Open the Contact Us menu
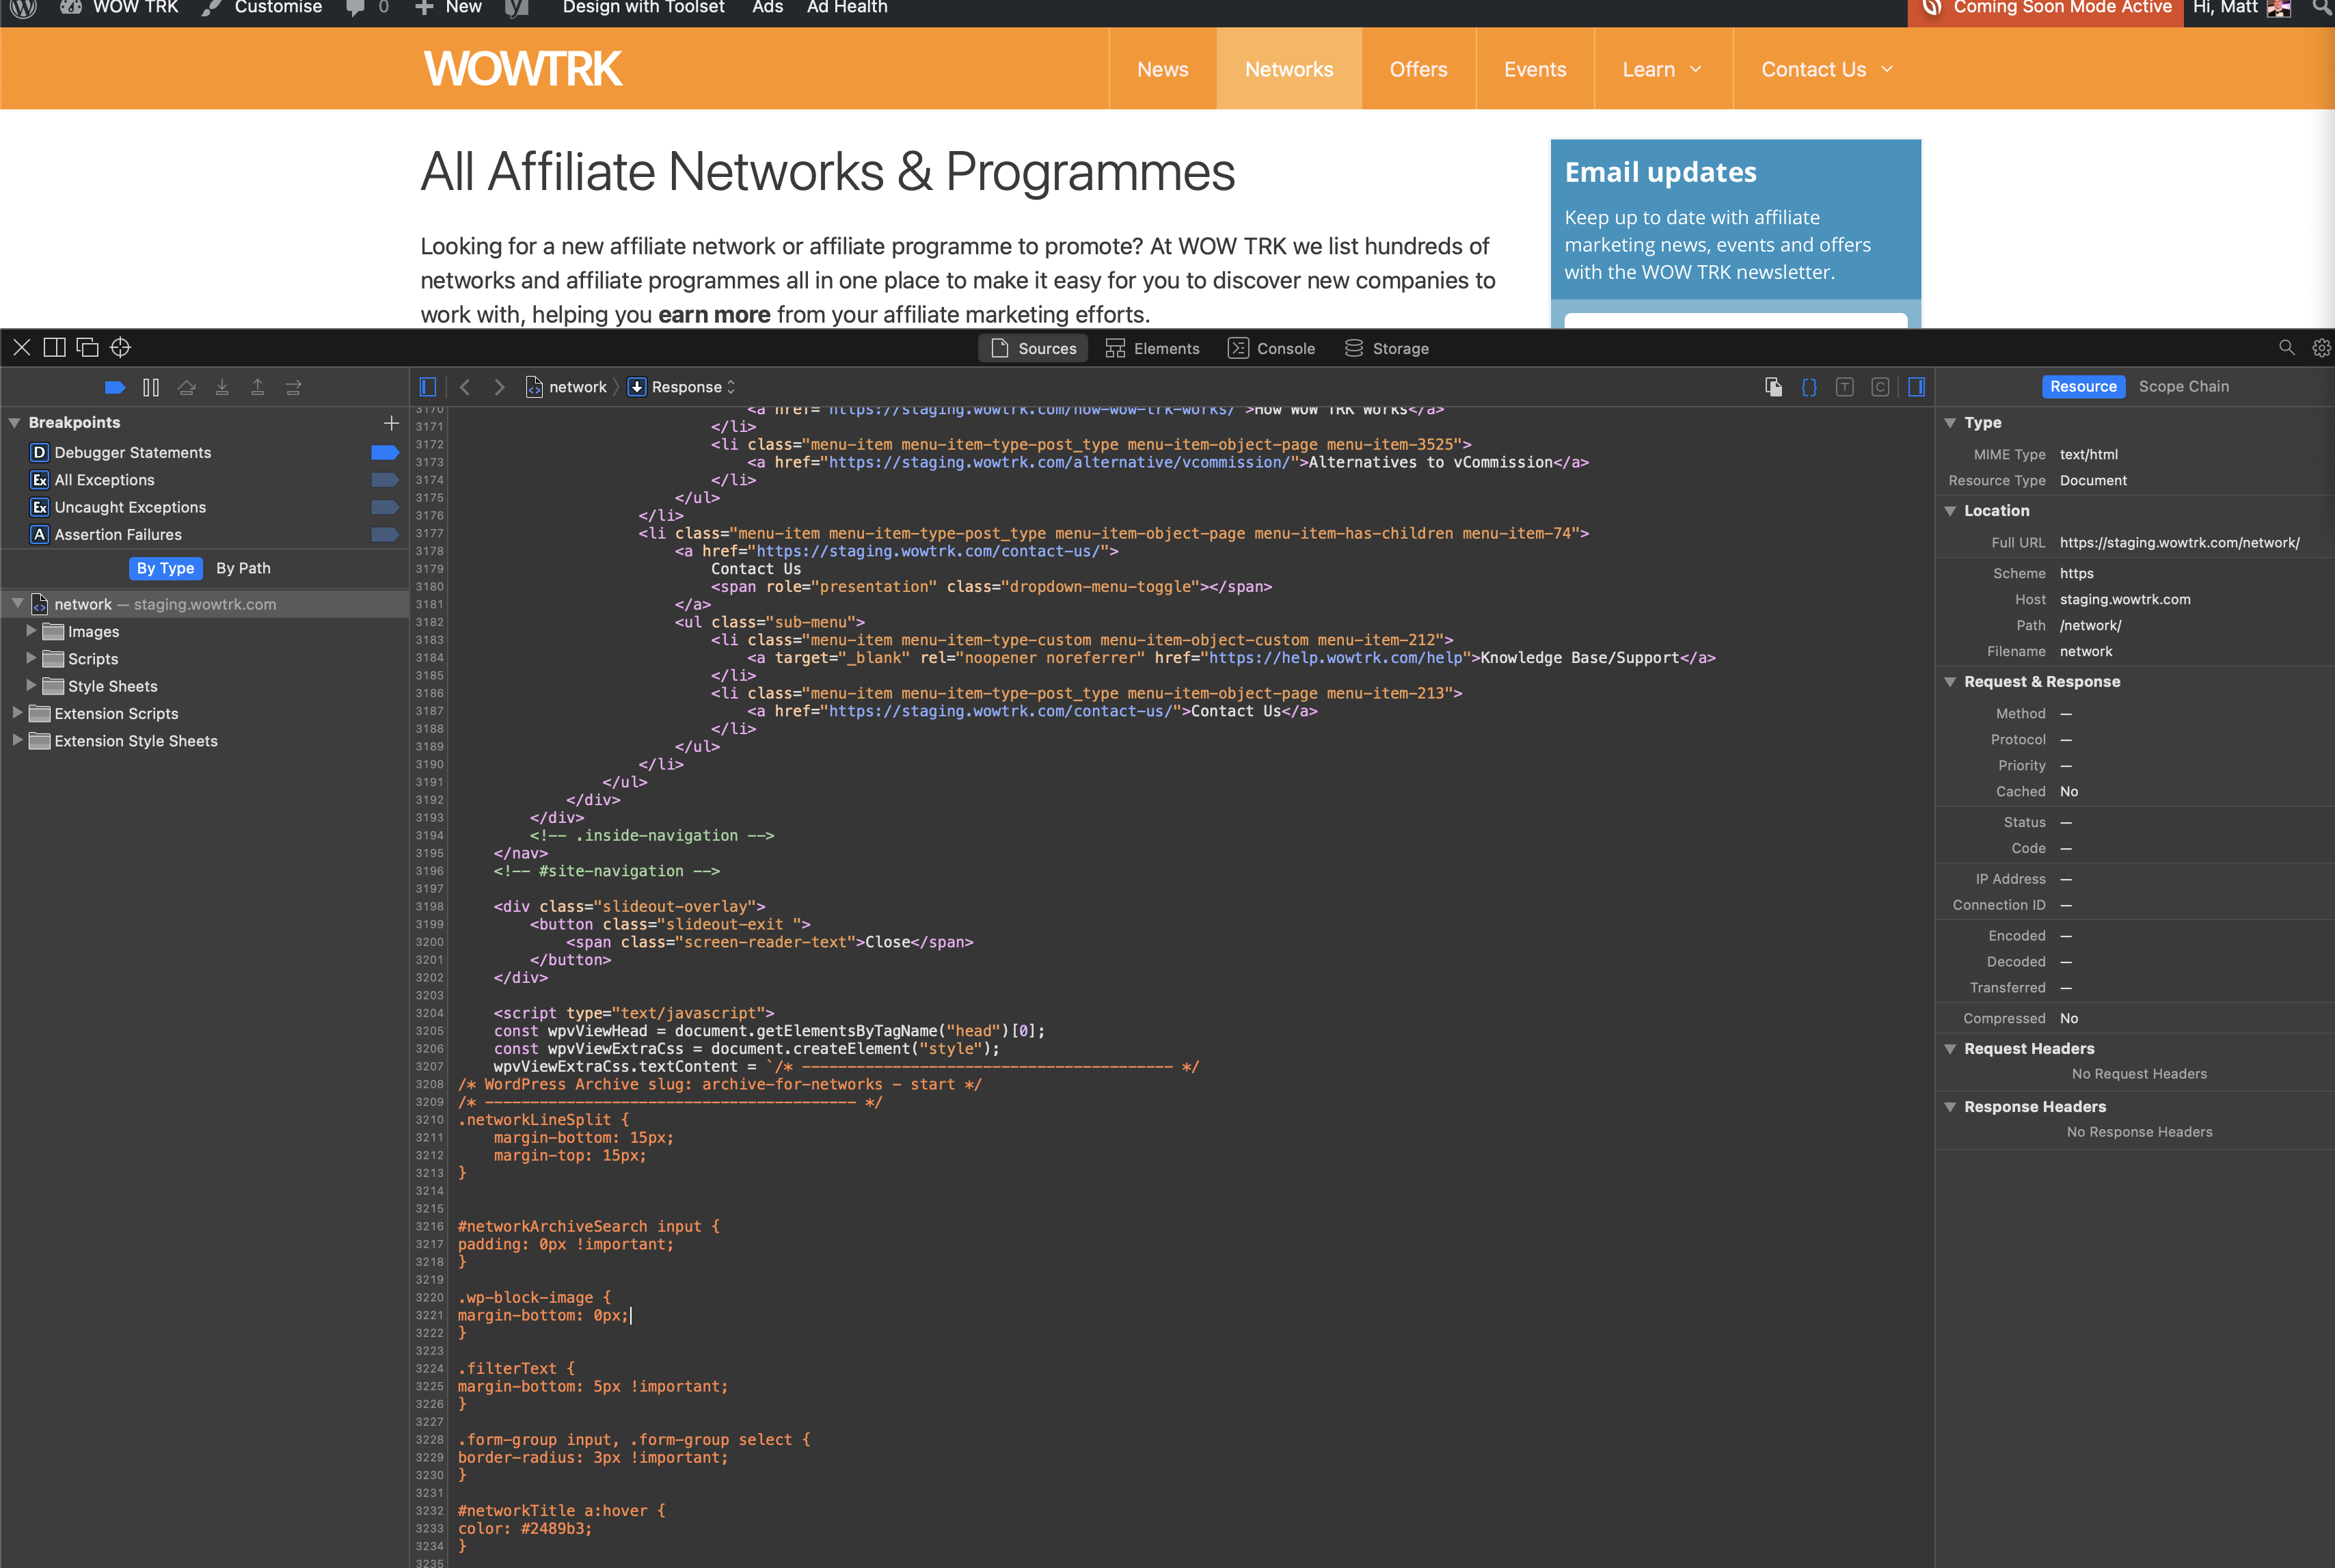 click(1828, 69)
